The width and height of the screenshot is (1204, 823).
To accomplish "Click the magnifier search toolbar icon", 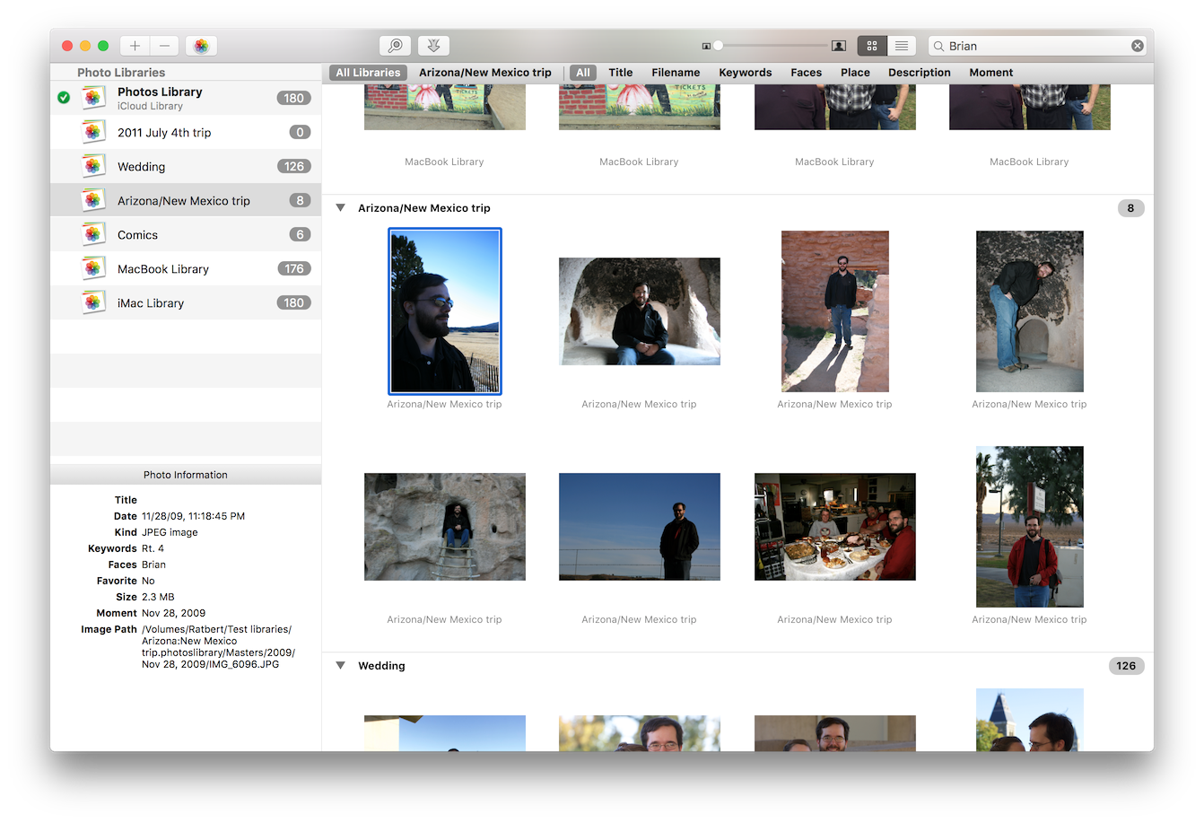I will pyautogui.click(x=395, y=46).
